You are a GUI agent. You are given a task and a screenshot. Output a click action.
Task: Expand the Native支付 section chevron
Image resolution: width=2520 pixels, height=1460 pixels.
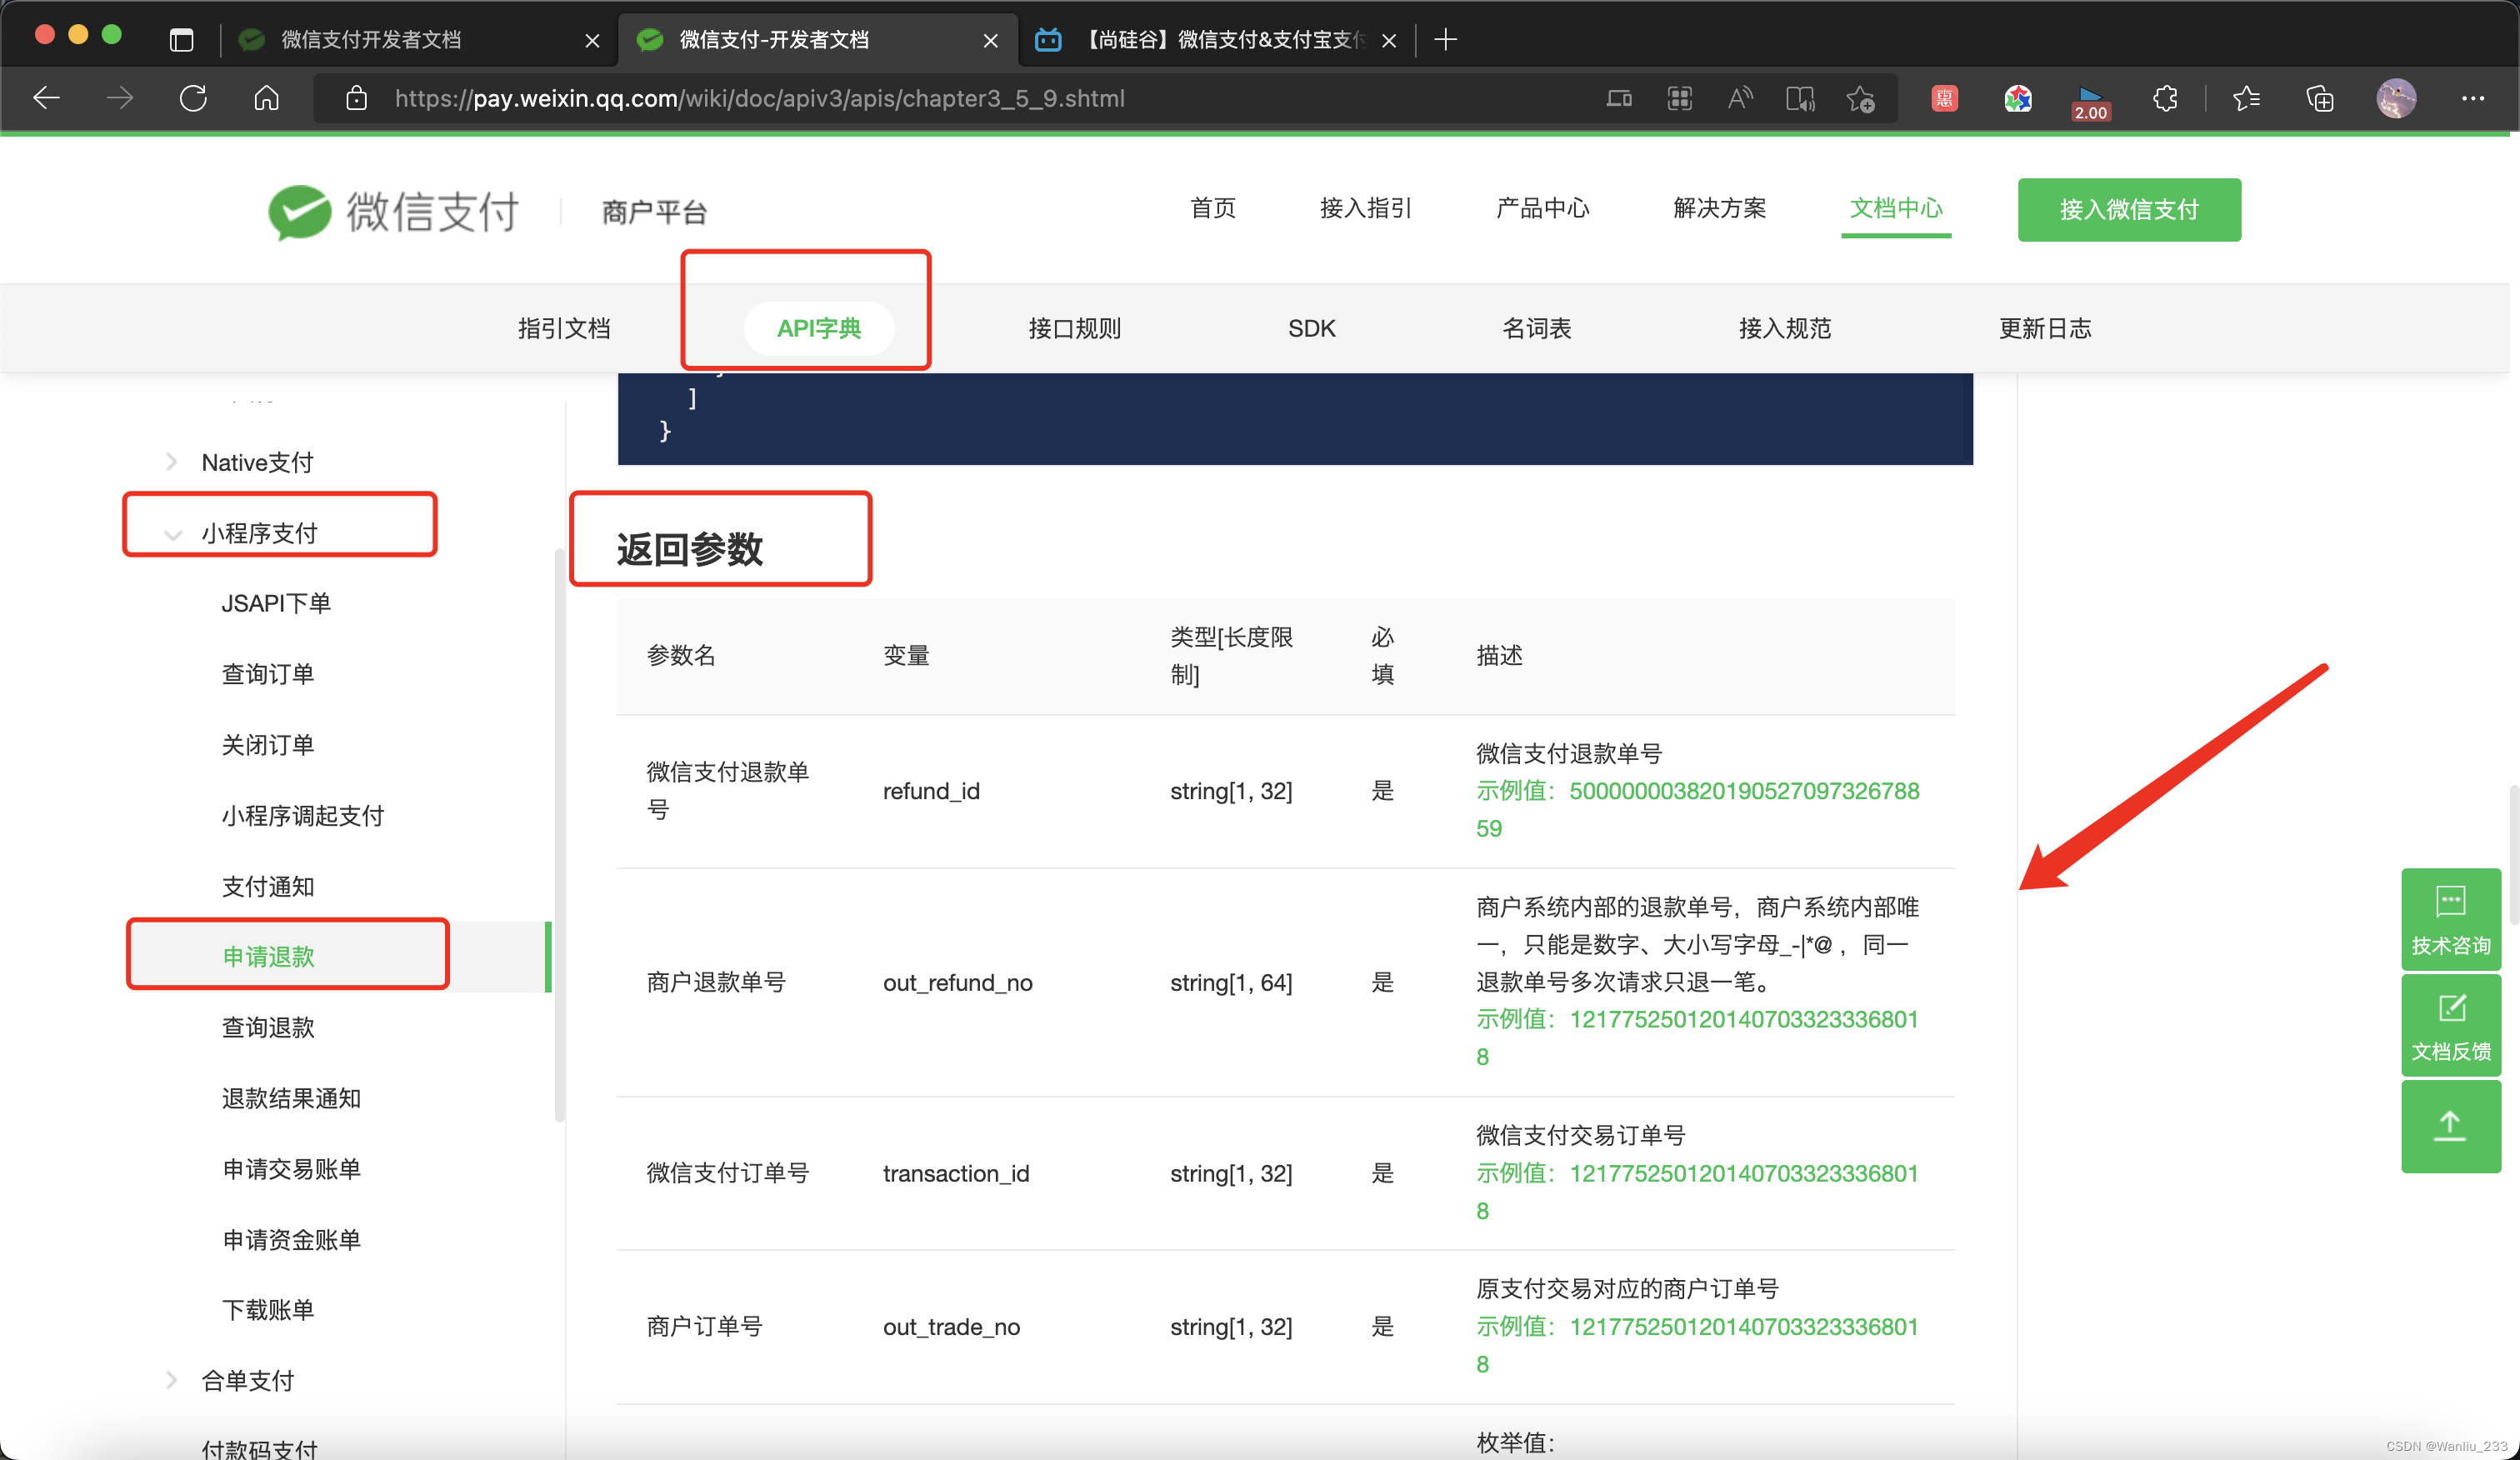171,462
